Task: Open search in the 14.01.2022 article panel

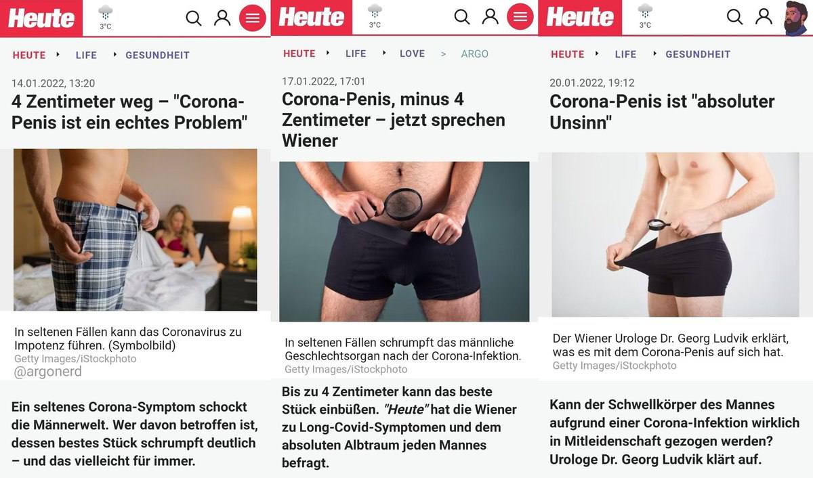Action: point(194,18)
